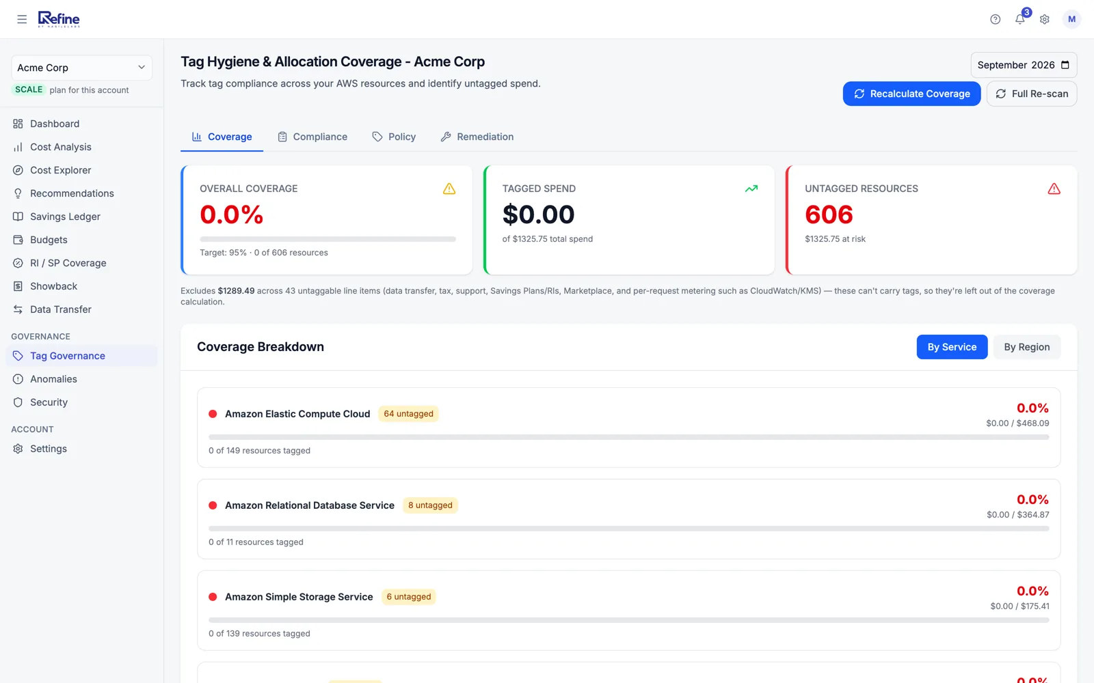This screenshot has height=683, width=1094.
Task: Click the Refine logo
Action: [x=59, y=19]
